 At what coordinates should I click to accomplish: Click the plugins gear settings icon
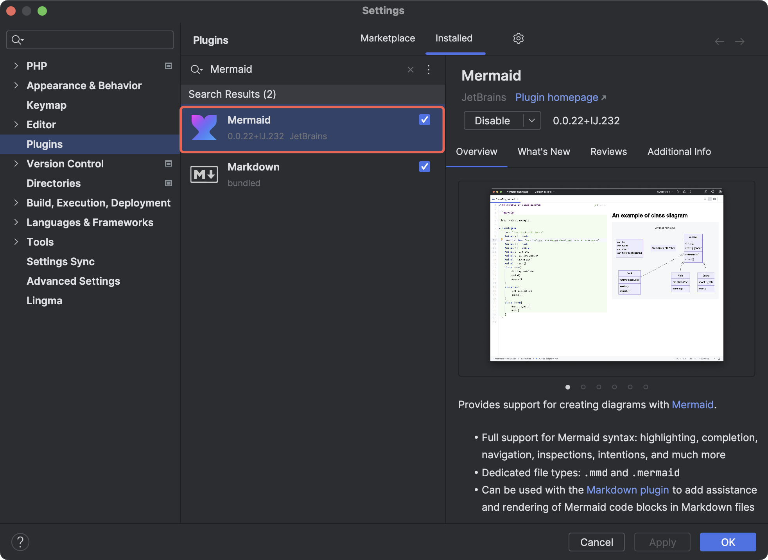click(519, 38)
